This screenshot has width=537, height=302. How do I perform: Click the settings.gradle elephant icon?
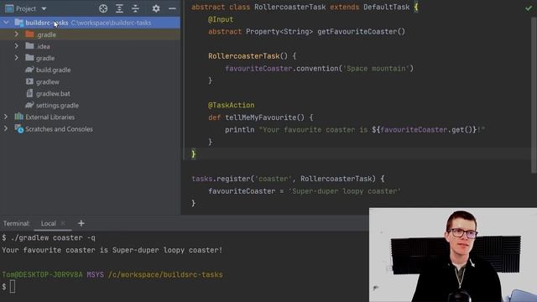pos(30,105)
